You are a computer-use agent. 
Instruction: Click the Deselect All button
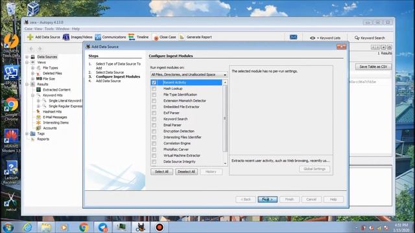[186, 172]
